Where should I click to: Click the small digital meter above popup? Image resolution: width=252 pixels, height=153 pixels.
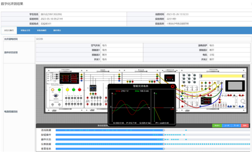coord(169,78)
